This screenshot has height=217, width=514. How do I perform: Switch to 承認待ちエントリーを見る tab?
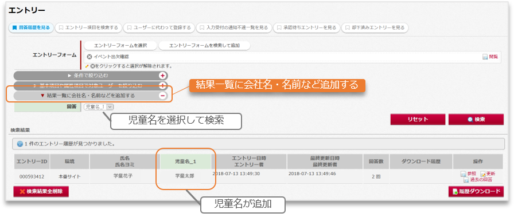pos(306,28)
